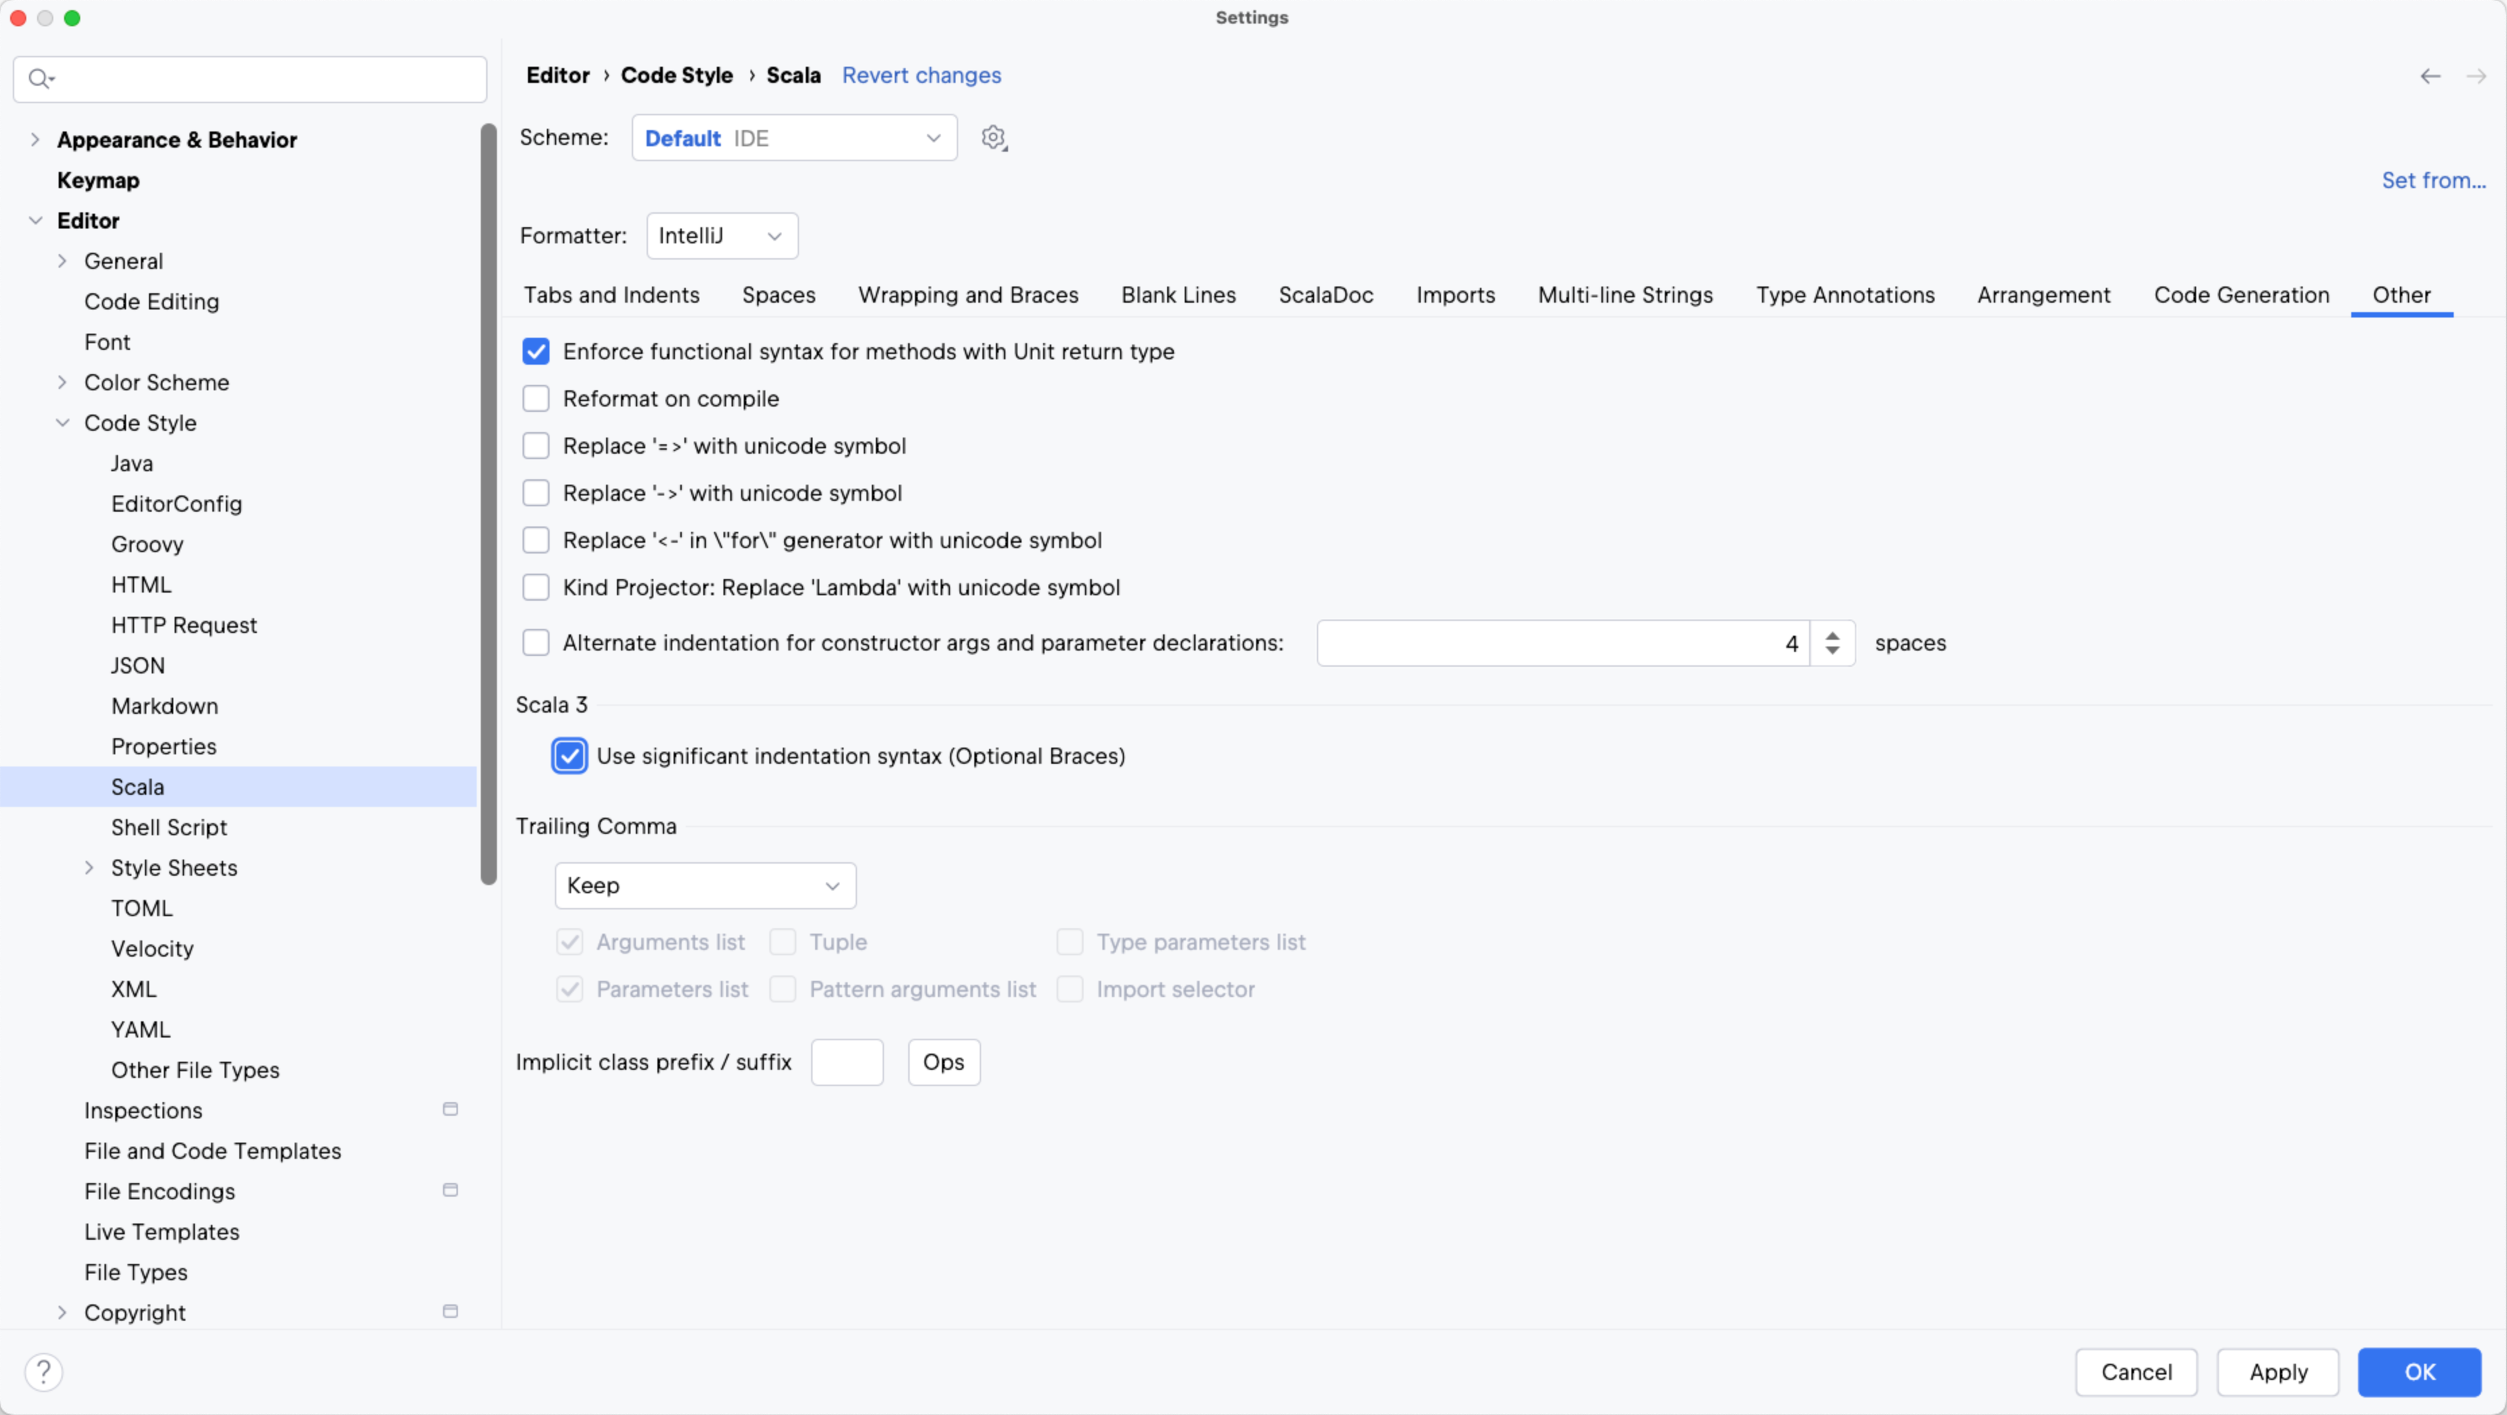Click the indicator icon next to Copyright

450,1311
